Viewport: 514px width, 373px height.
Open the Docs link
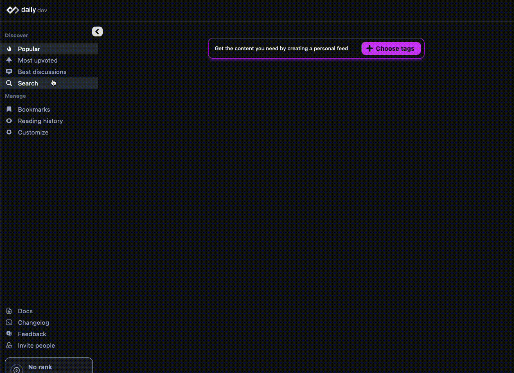tap(49, 311)
